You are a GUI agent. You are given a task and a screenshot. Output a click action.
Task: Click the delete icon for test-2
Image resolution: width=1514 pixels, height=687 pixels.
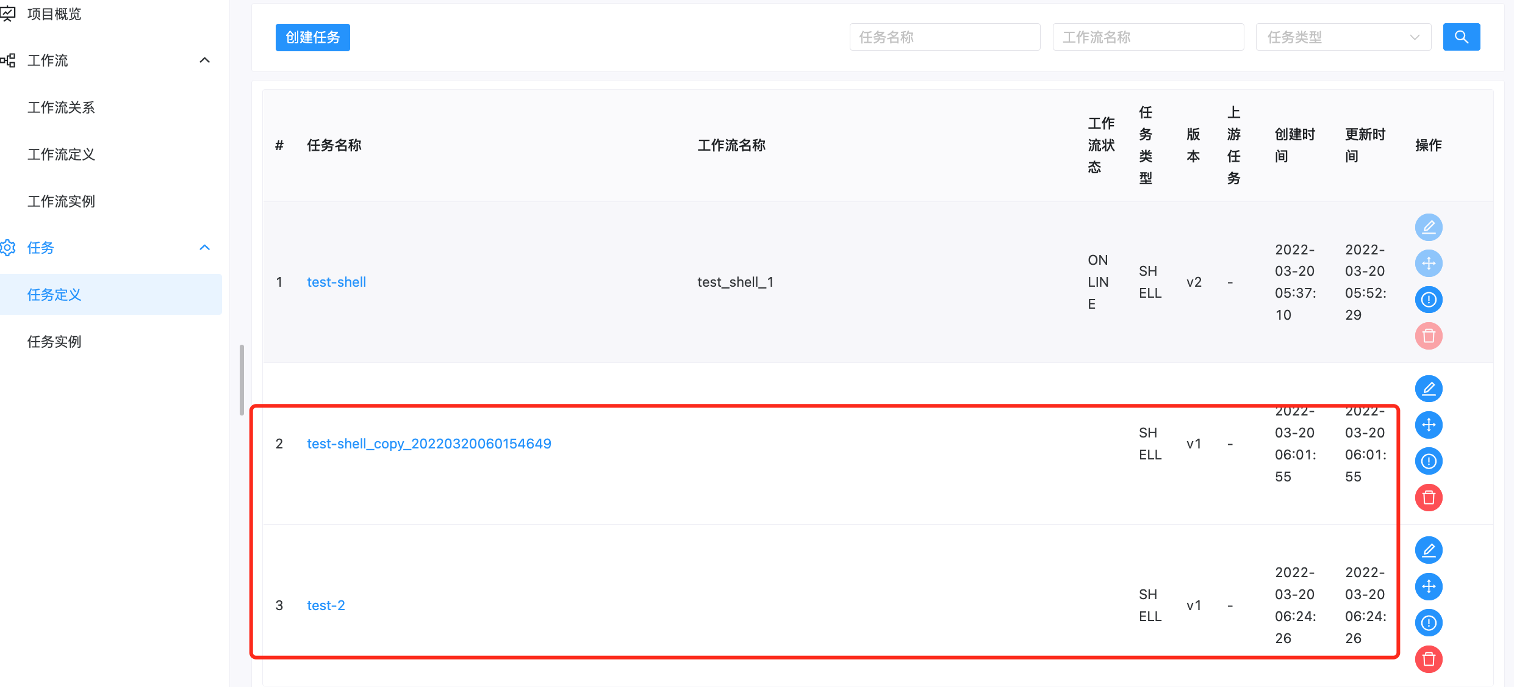[x=1429, y=660]
